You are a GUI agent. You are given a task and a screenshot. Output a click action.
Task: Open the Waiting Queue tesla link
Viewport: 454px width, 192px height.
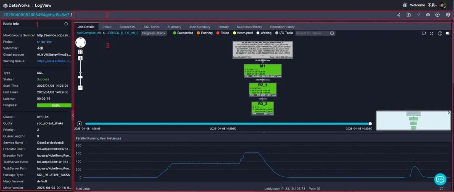(54, 61)
